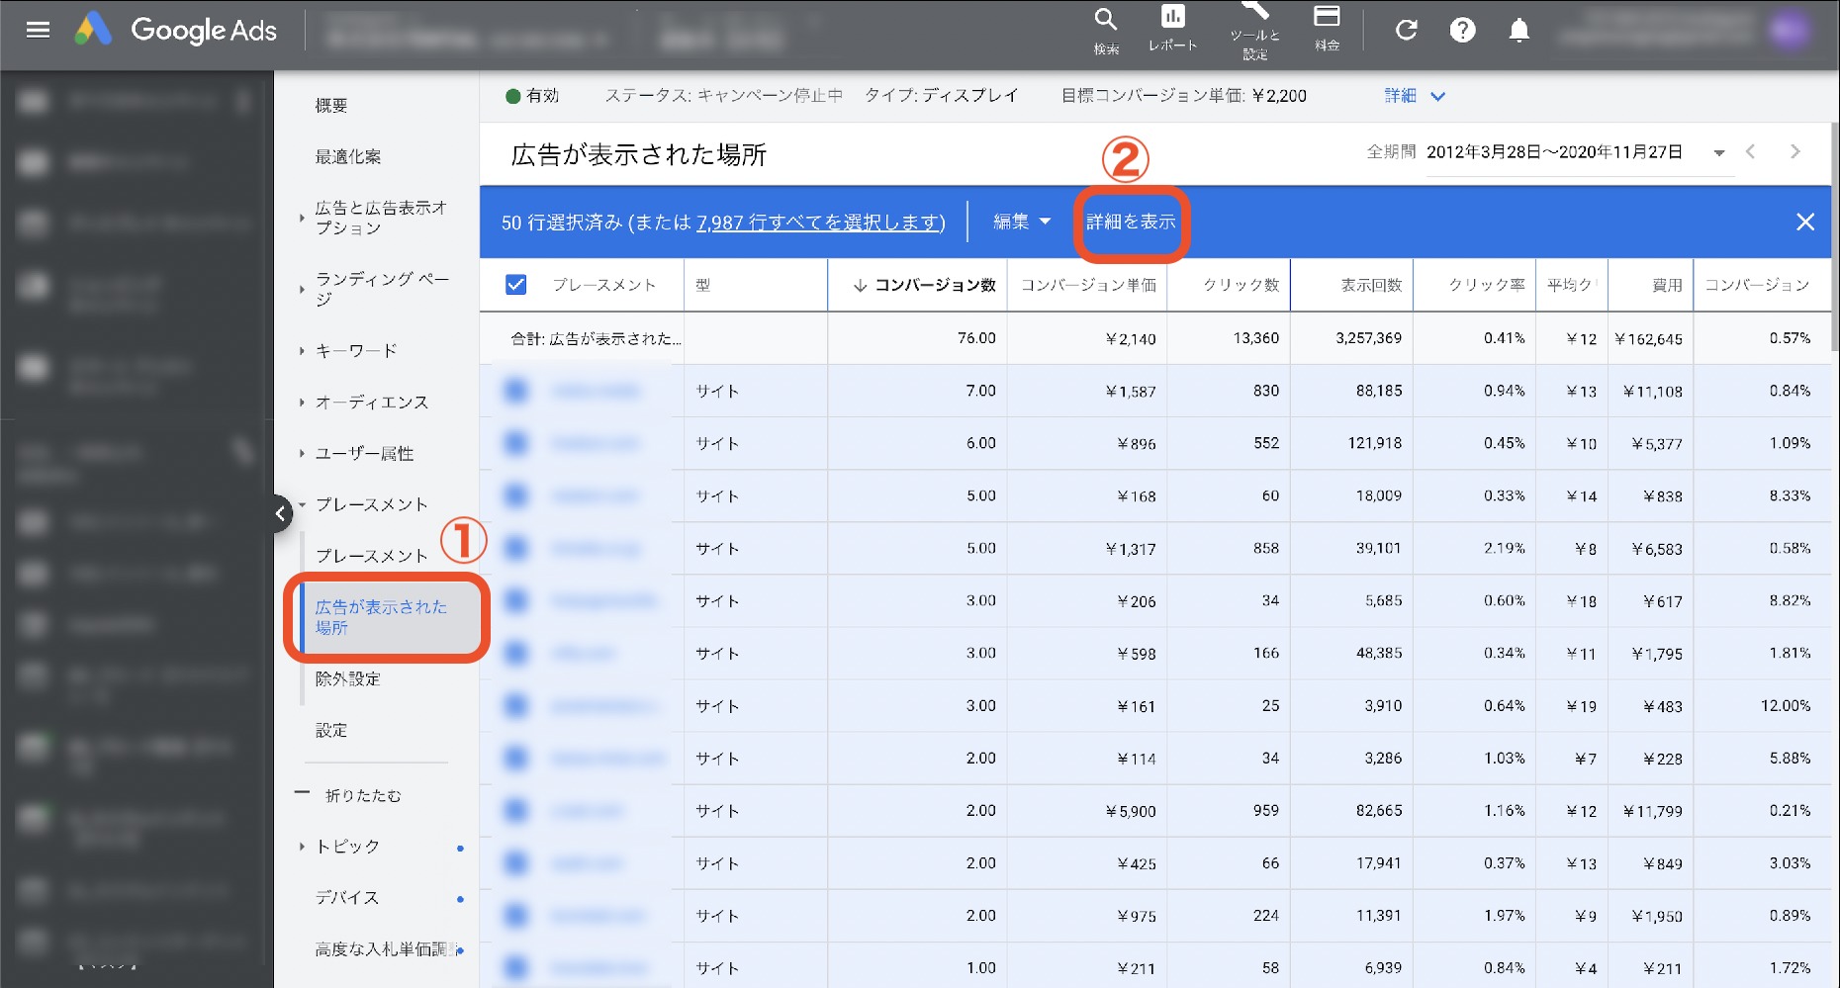The width and height of the screenshot is (1840, 988).
Task: Click the 詳細を表示 button
Action: coord(1131,223)
